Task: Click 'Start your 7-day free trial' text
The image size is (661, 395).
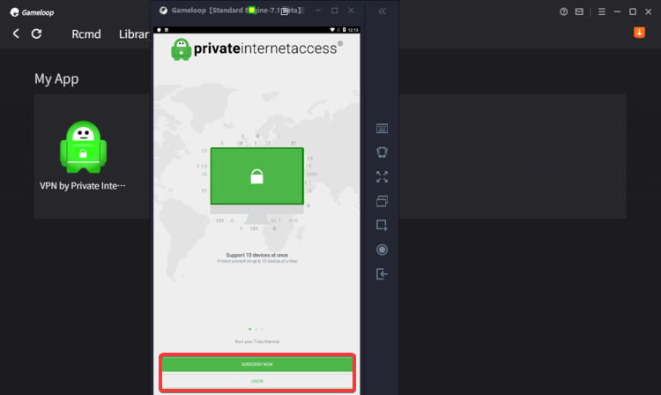Action: tap(257, 341)
